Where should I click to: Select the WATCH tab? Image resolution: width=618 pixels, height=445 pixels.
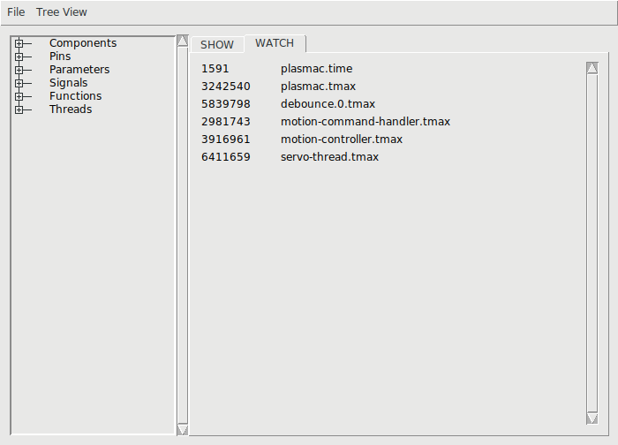(275, 43)
